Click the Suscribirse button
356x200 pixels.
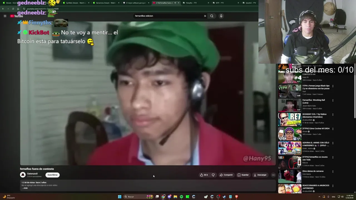coord(52,175)
